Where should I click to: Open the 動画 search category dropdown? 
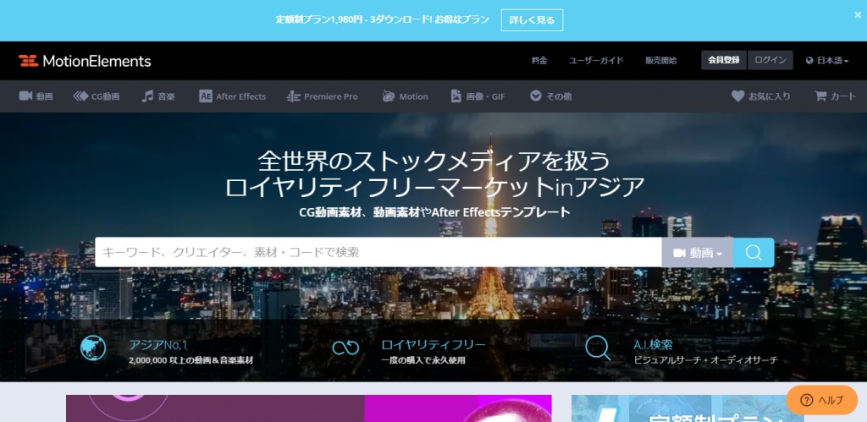[x=698, y=252]
